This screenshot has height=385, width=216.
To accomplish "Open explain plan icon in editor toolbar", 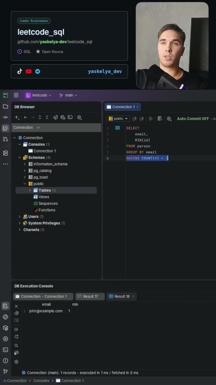I will point(160,119).
